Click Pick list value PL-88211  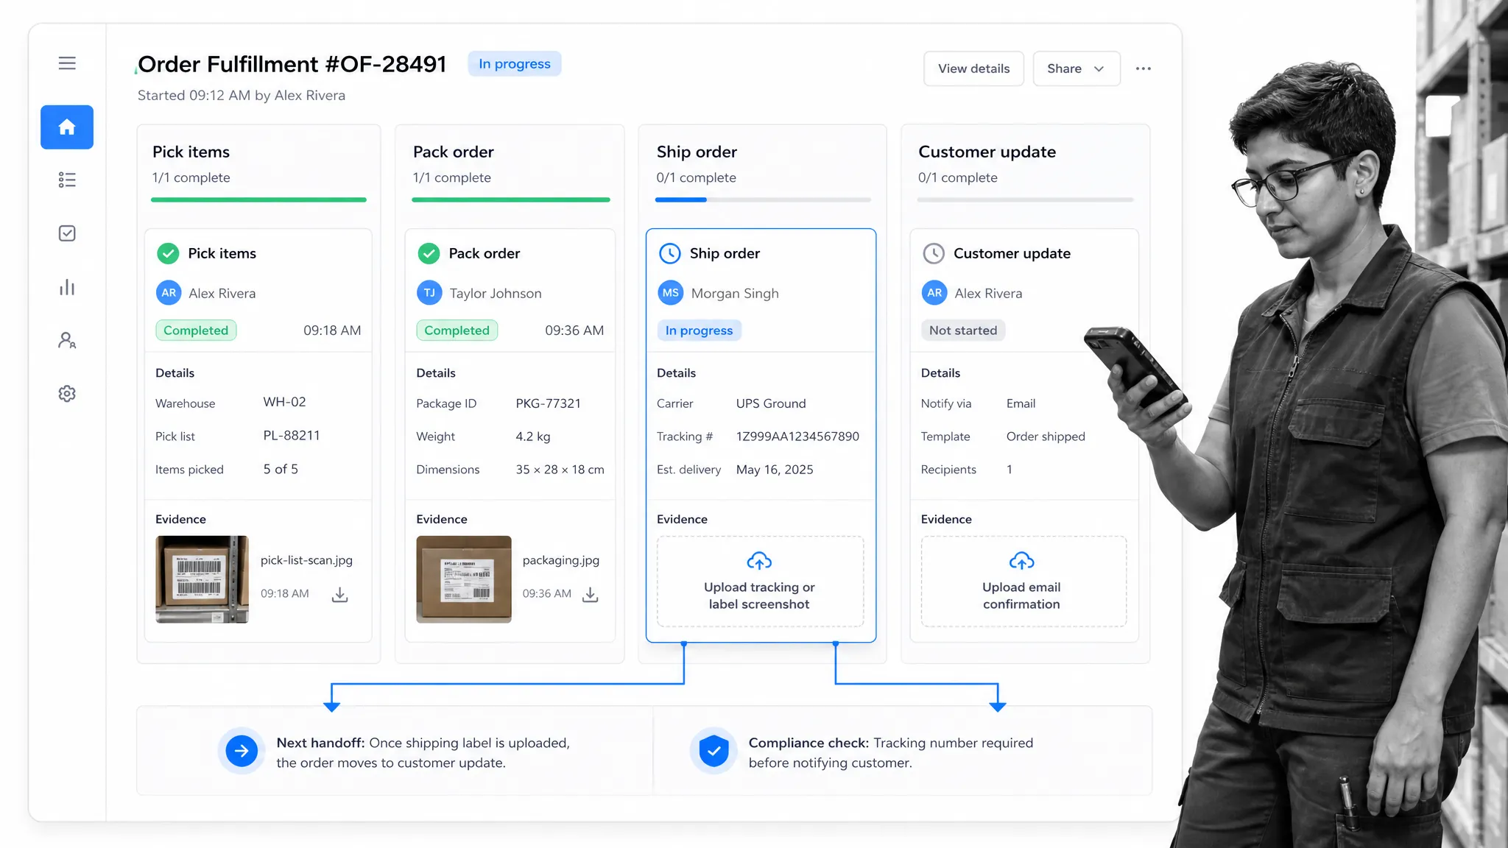[x=292, y=436]
